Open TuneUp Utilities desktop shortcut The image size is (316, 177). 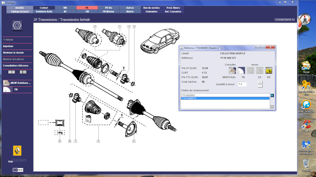(306, 88)
